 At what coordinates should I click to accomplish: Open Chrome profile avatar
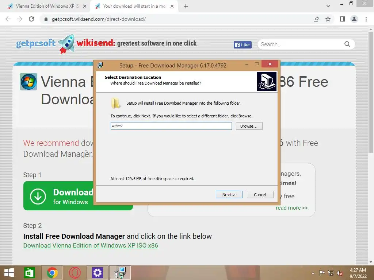354,19
